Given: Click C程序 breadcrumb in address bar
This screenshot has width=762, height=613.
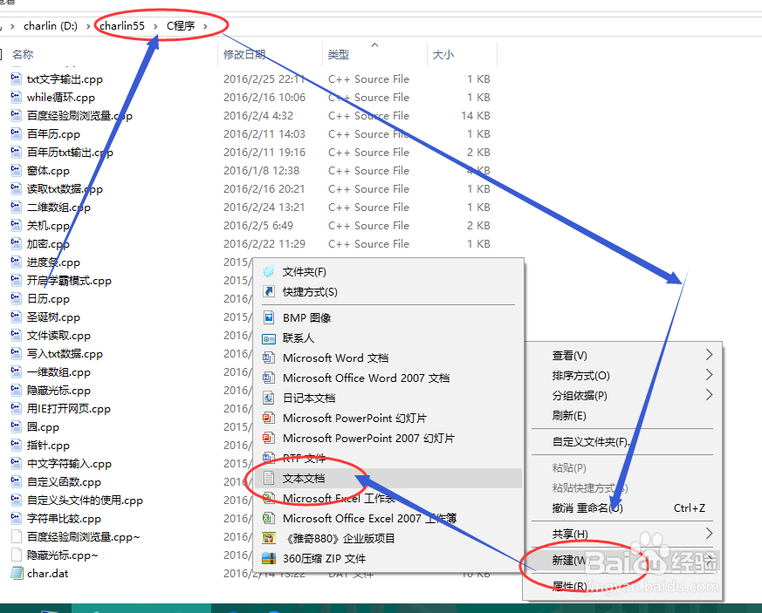Looking at the screenshot, I should [x=181, y=26].
